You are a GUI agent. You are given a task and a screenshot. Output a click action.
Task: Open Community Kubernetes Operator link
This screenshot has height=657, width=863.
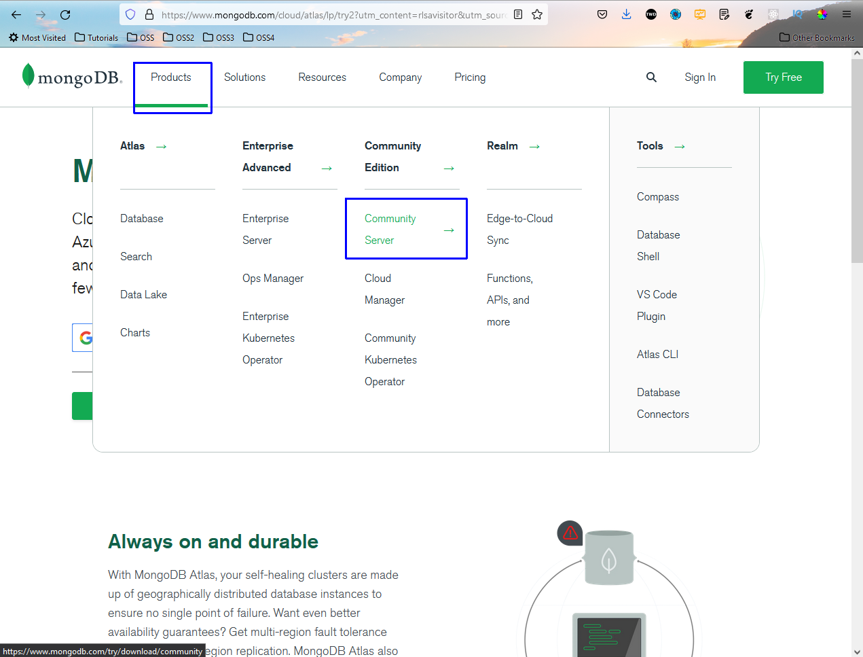390,360
